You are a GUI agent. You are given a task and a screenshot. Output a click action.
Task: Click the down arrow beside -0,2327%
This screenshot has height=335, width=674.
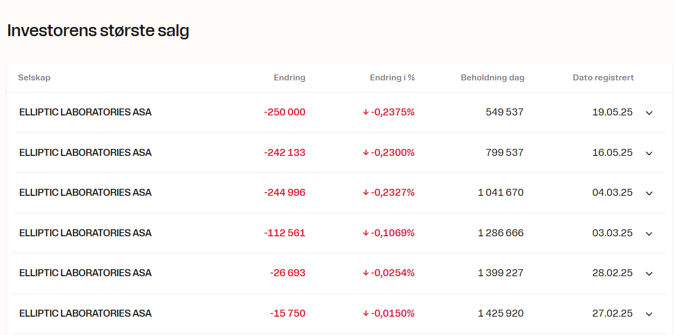pyautogui.click(x=366, y=193)
